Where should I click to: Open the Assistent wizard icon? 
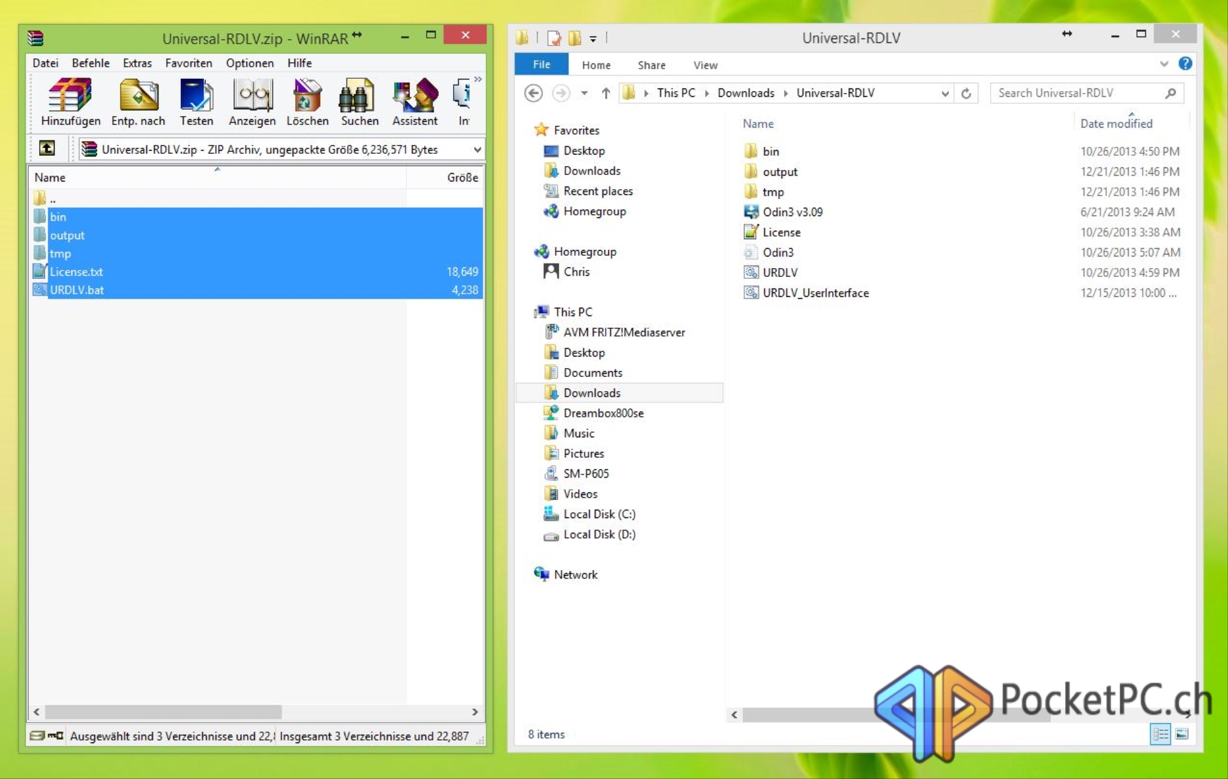[415, 101]
